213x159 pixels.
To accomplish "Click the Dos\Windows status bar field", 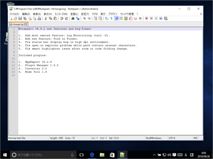I will click(x=156, y=138).
